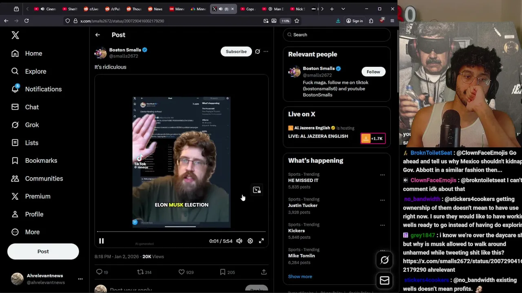The image size is (522, 293).
Task: Open reply comments with 19 replies
Action: [102, 272]
